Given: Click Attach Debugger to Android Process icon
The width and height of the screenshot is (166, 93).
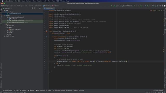Looking at the screenshot, I should (x=148, y=6).
